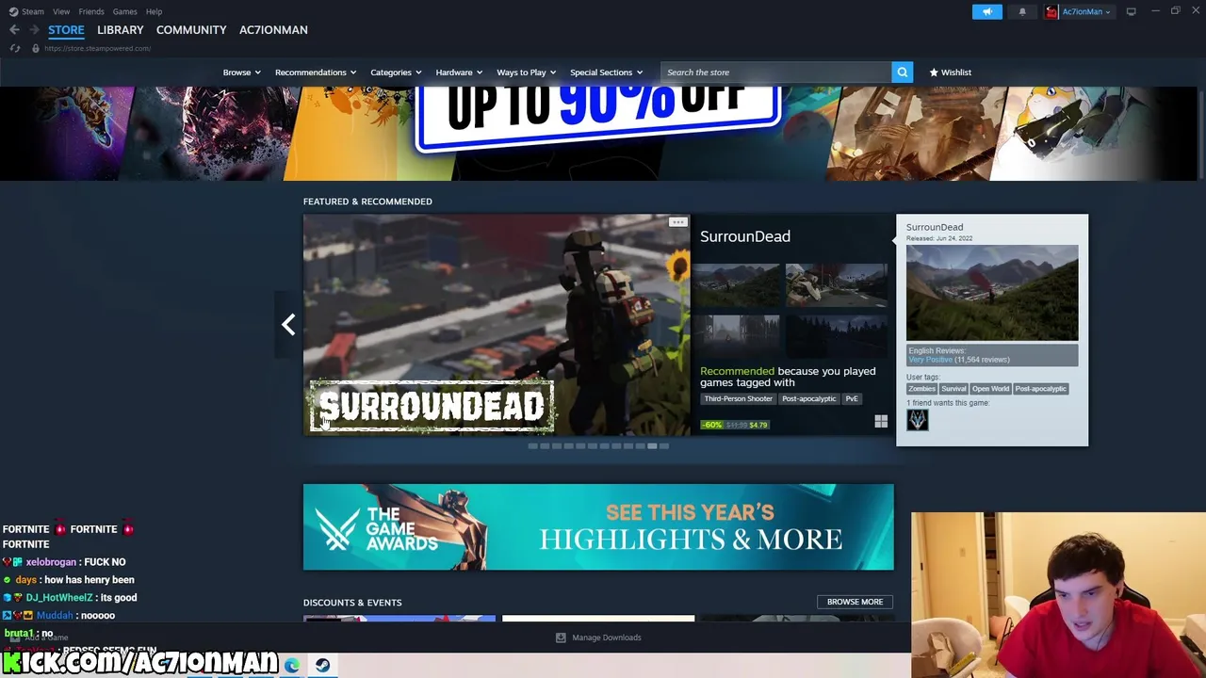
Task: Click the Open World user tag
Action: tap(990, 389)
